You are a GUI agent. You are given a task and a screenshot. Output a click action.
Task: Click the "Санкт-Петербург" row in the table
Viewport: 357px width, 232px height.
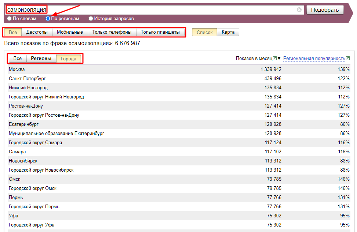click(27, 78)
